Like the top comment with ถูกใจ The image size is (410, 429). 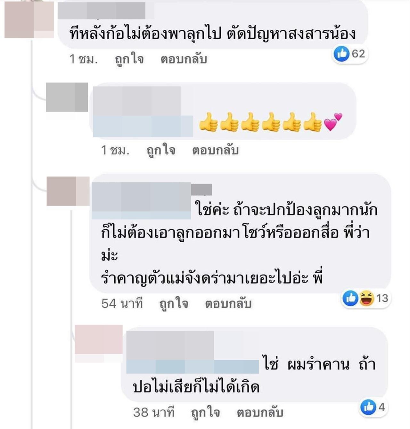(x=129, y=59)
